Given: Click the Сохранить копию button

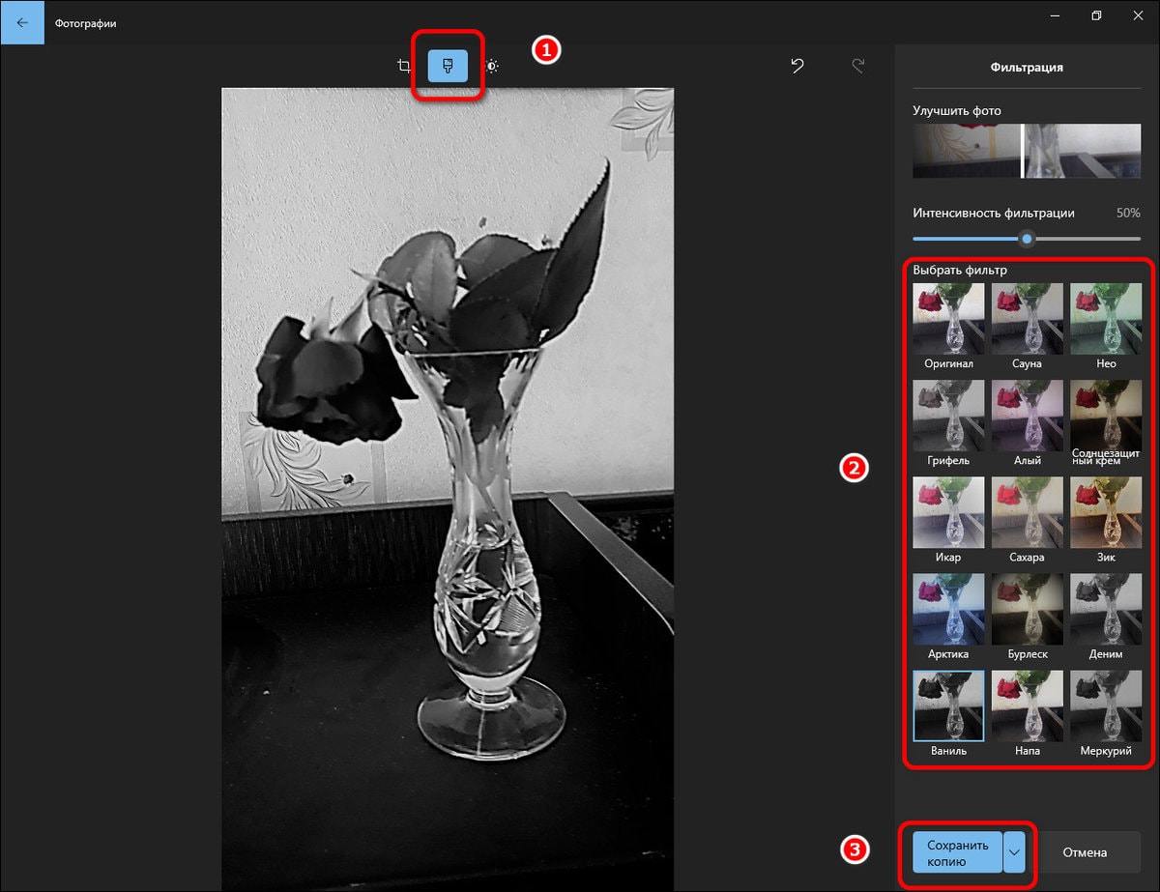Looking at the screenshot, I should 957,852.
